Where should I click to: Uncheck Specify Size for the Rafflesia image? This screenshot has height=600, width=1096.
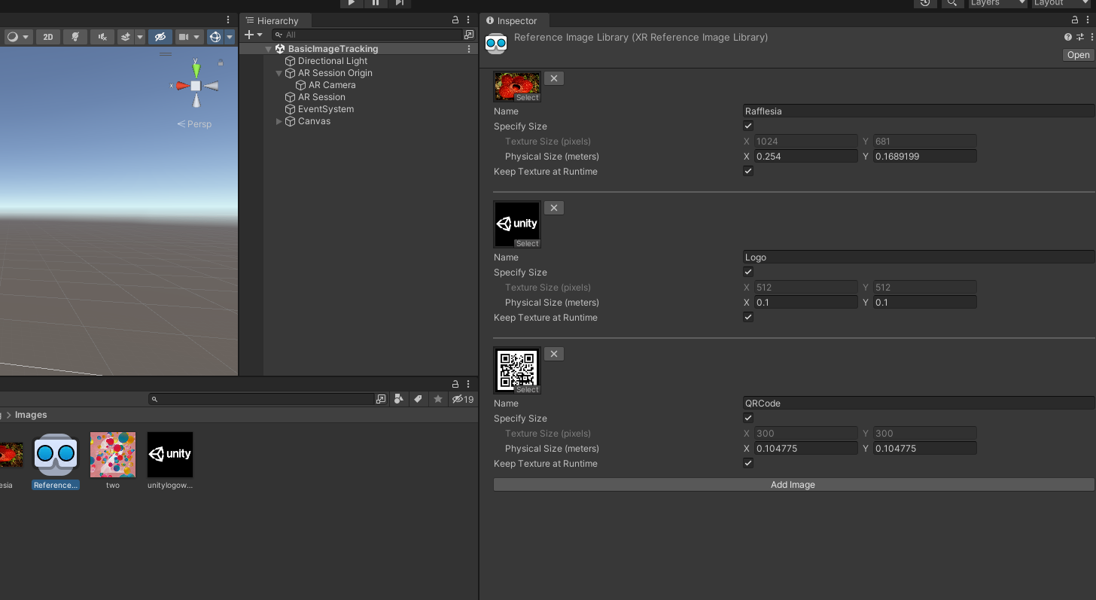748,126
